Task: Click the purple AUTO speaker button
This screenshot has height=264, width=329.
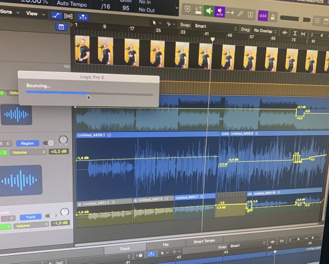Action: [220, 12]
